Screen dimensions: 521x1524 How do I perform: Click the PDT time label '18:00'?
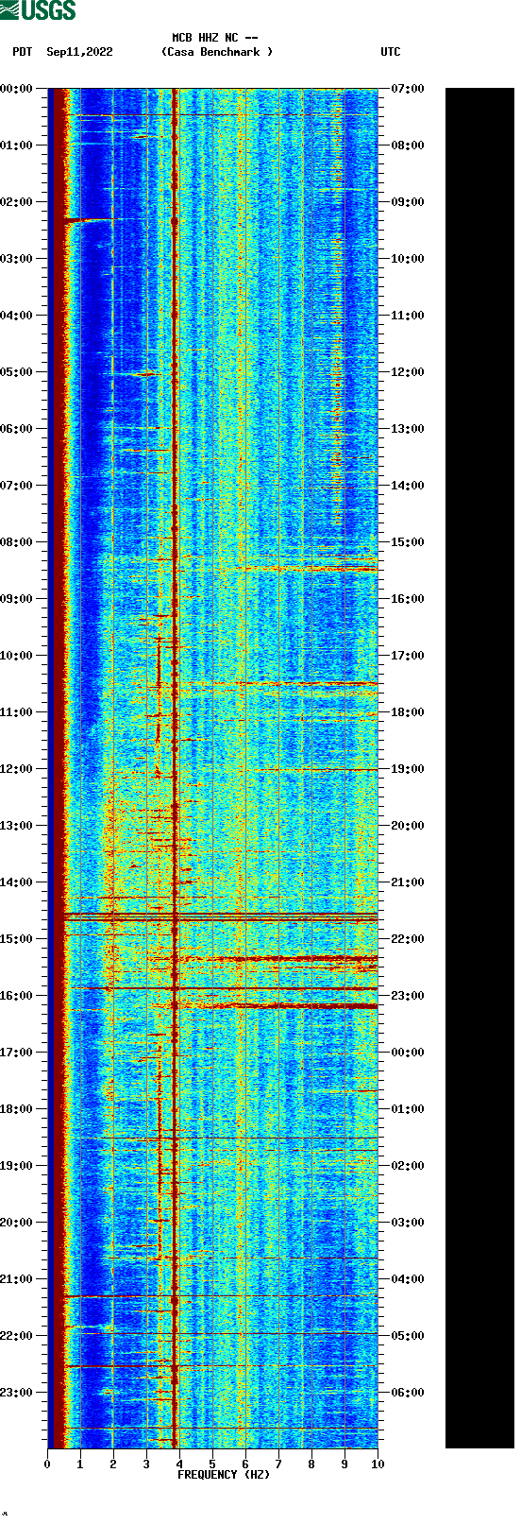click(17, 1109)
